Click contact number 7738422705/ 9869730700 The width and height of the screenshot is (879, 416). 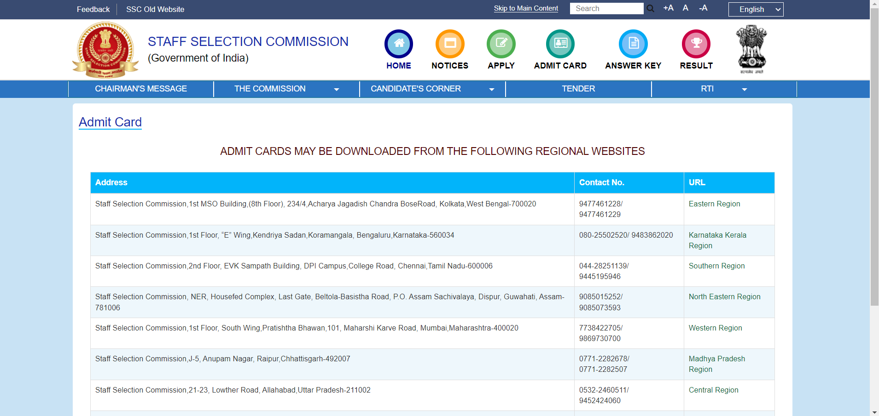click(601, 333)
